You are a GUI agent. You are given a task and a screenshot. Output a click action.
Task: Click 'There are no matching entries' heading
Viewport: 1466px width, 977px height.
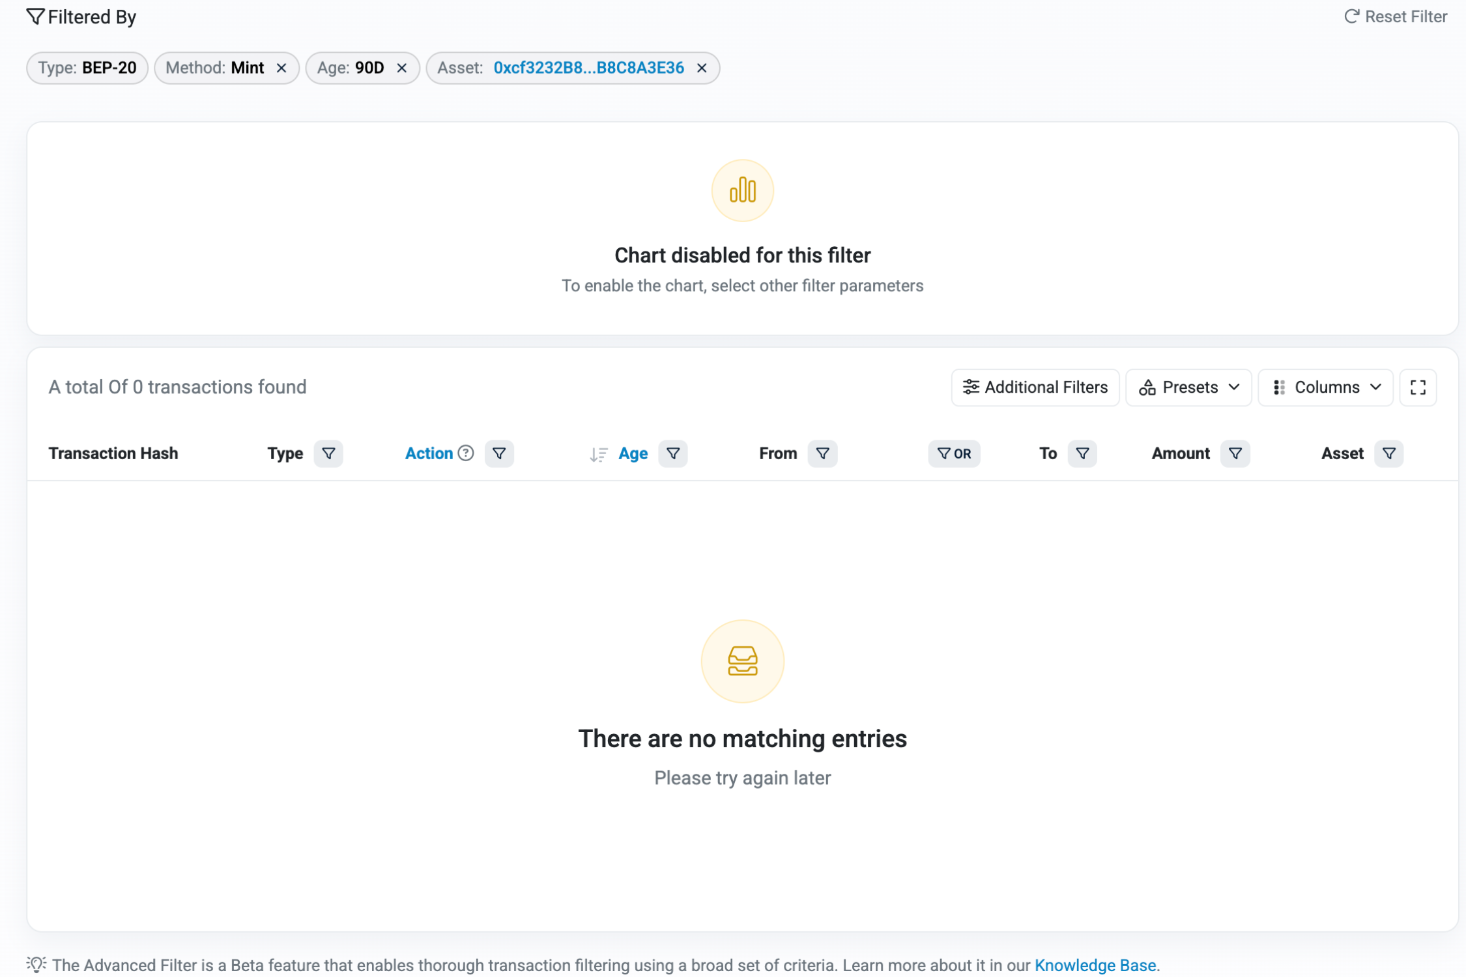(742, 738)
